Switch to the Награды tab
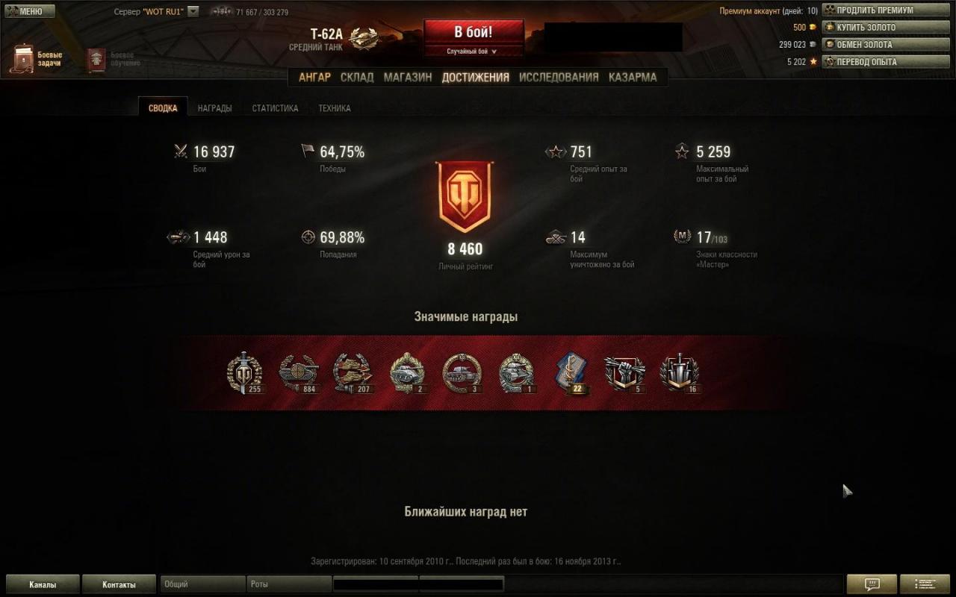 214,108
